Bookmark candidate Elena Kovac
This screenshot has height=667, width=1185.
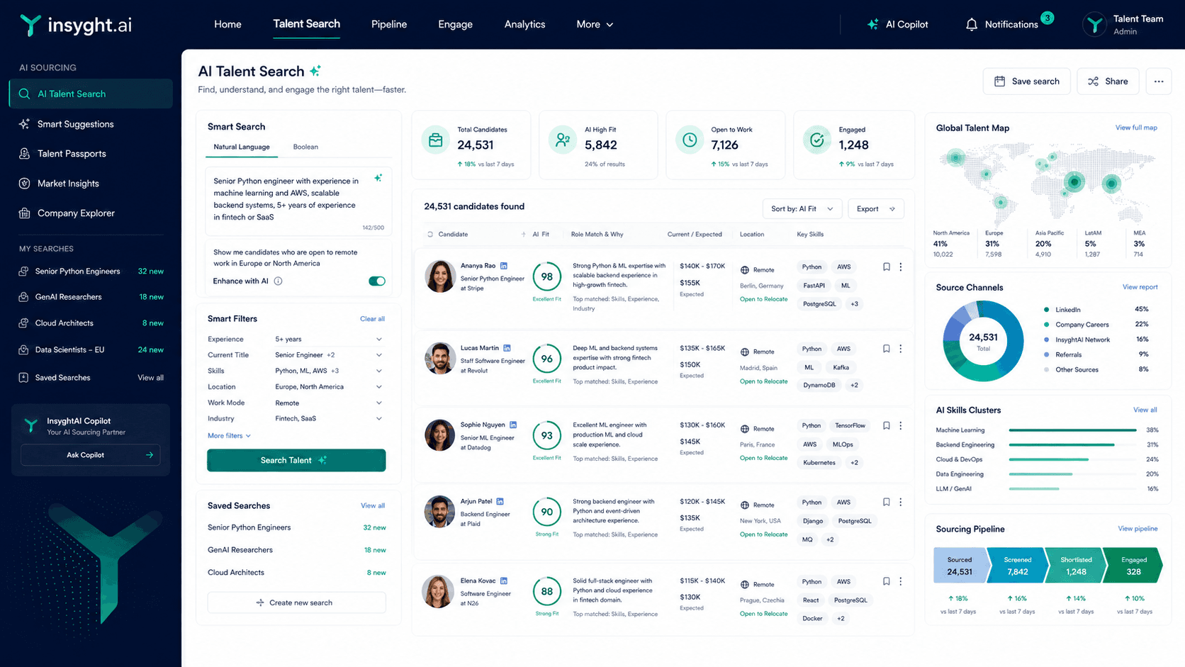[x=886, y=581]
